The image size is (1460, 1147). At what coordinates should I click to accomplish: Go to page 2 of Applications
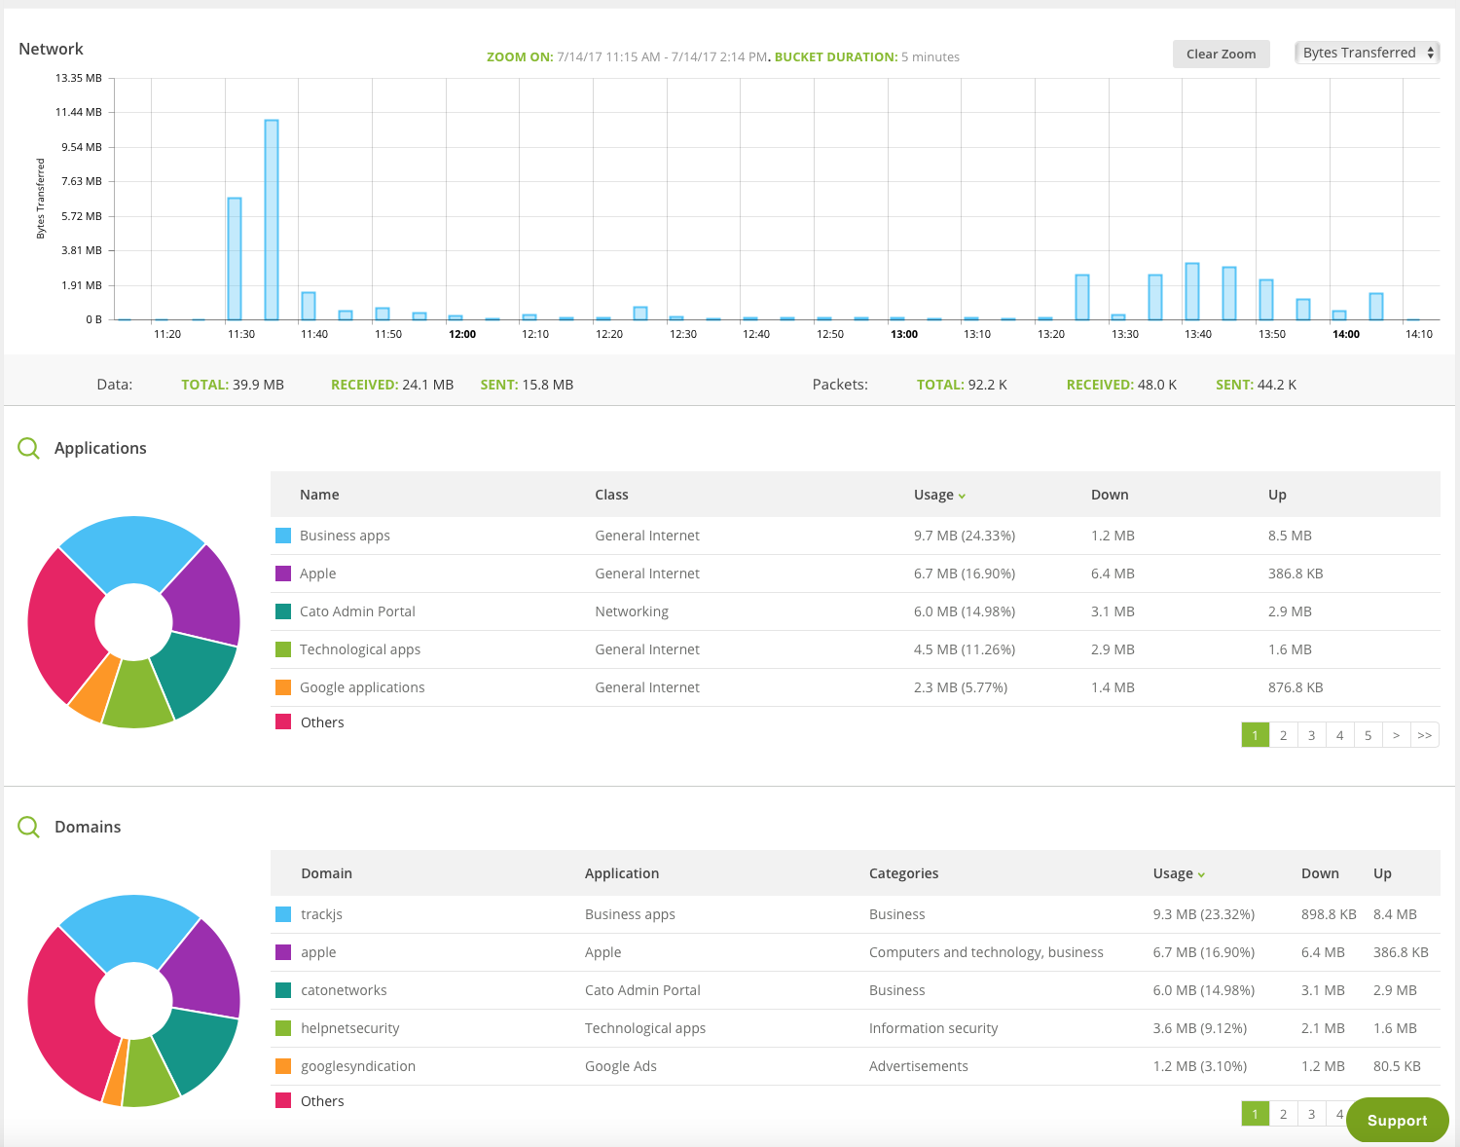[x=1283, y=735]
